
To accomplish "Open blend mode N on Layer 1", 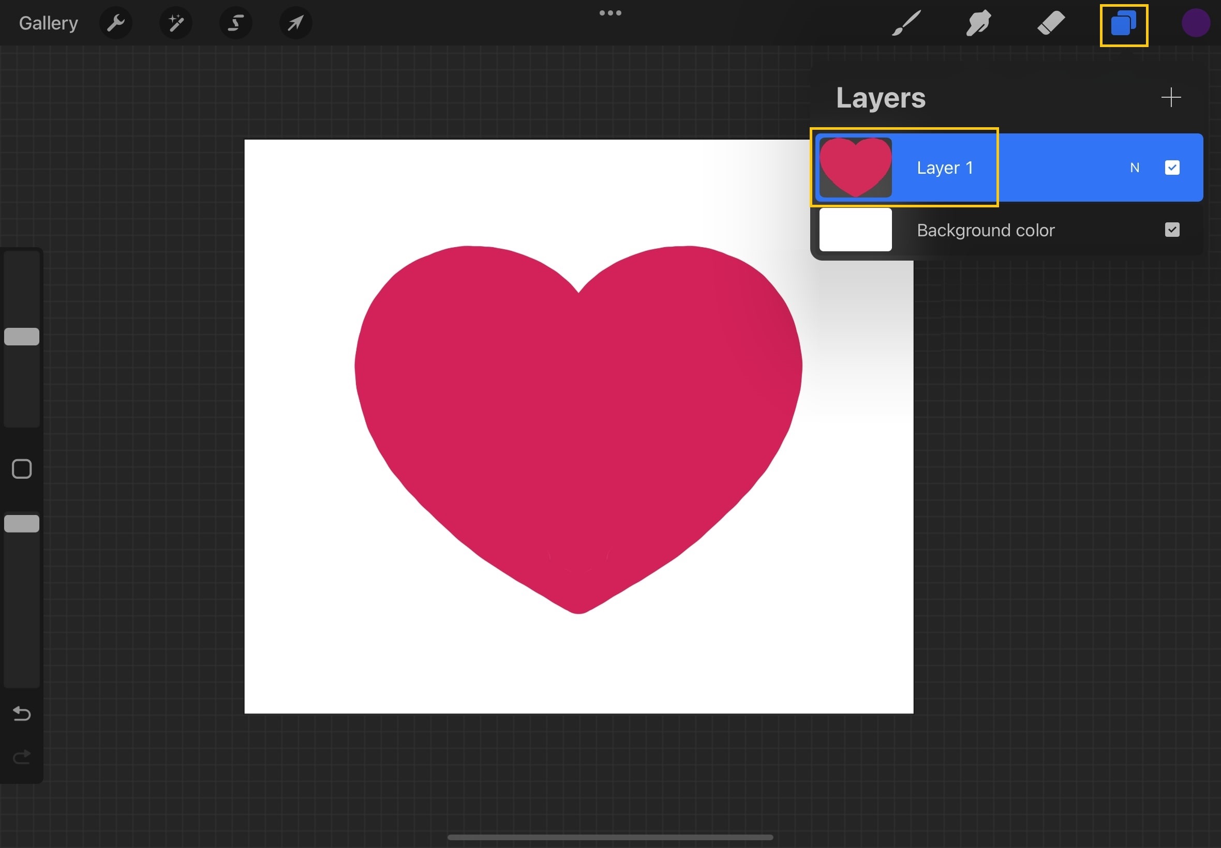I will 1135,168.
